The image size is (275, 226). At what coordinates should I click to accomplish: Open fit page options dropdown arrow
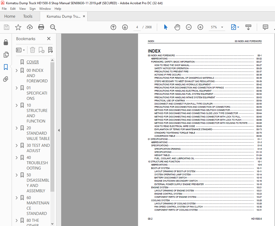(238, 27)
